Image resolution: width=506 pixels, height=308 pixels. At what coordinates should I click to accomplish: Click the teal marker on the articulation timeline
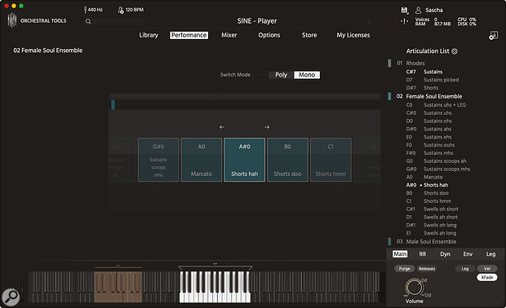(113, 105)
